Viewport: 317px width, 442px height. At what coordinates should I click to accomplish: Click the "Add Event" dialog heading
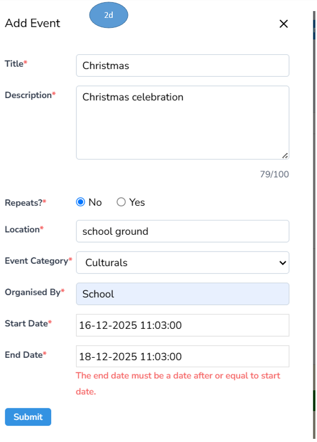click(33, 23)
